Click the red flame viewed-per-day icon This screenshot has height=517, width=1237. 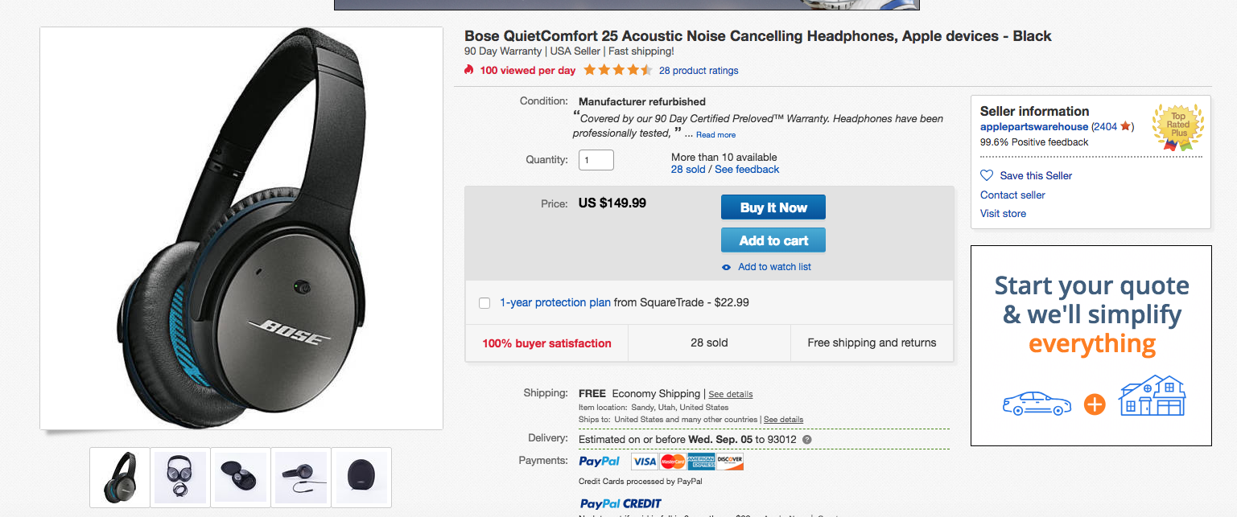click(x=469, y=70)
